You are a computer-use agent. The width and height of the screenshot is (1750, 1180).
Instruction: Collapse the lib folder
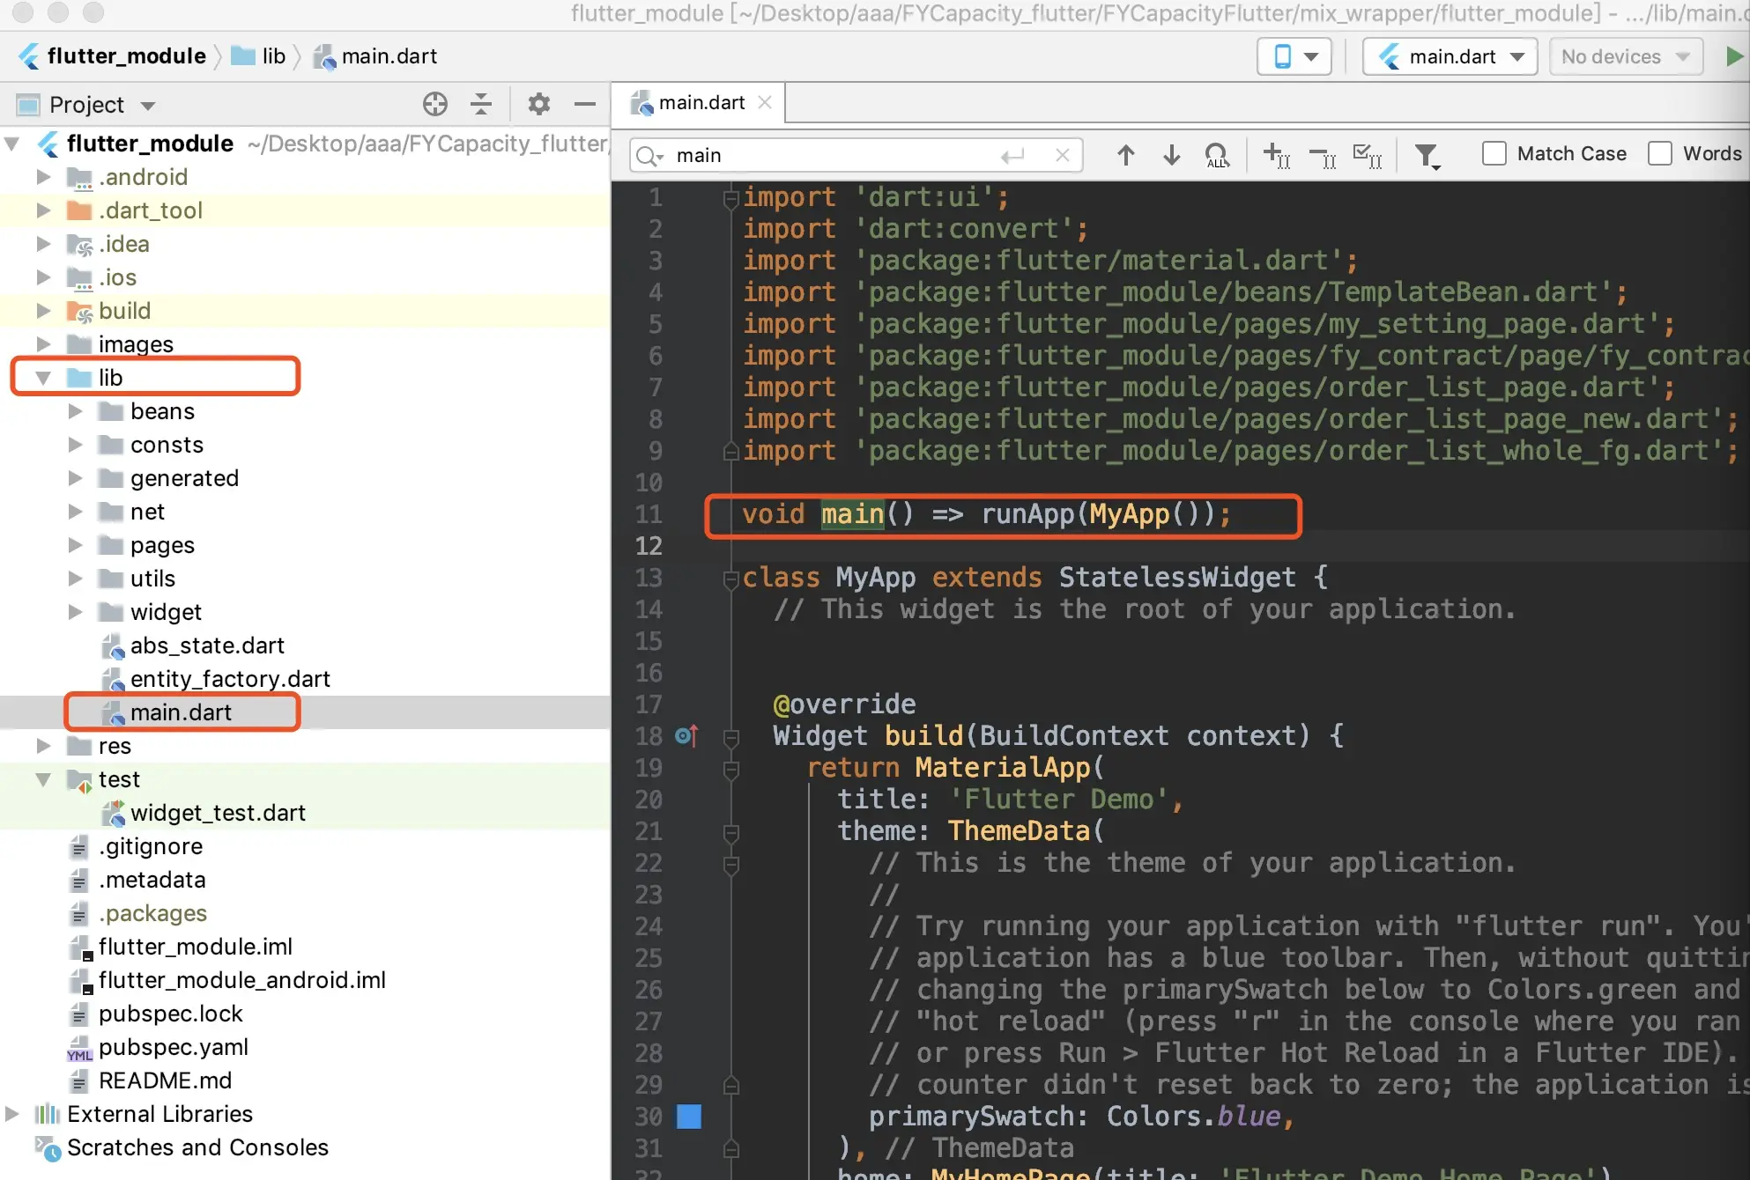coord(43,378)
